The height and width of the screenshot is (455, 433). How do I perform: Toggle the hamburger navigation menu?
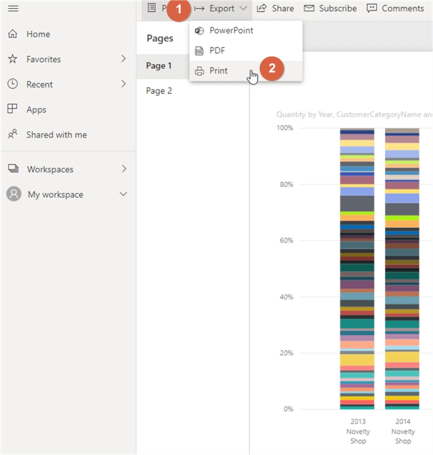coord(13,8)
